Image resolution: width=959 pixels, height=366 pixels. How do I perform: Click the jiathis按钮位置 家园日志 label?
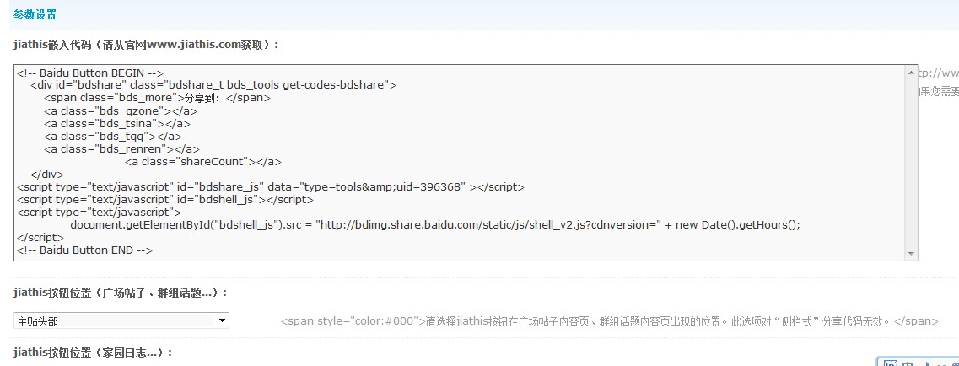(x=93, y=353)
